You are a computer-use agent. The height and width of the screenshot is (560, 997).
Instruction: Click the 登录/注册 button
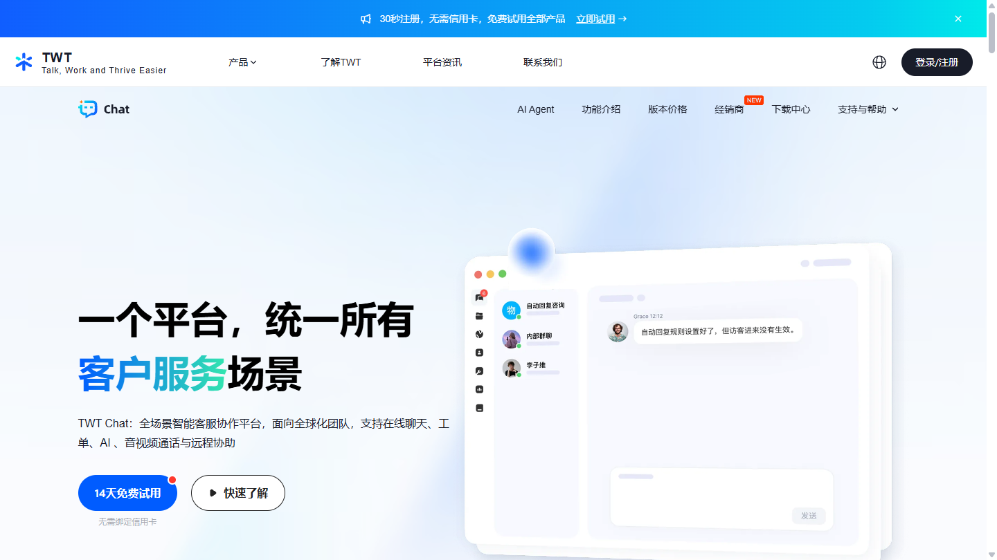pos(937,62)
